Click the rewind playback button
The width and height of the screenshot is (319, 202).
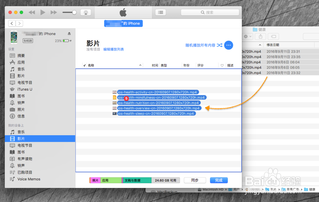click(x=32, y=12)
